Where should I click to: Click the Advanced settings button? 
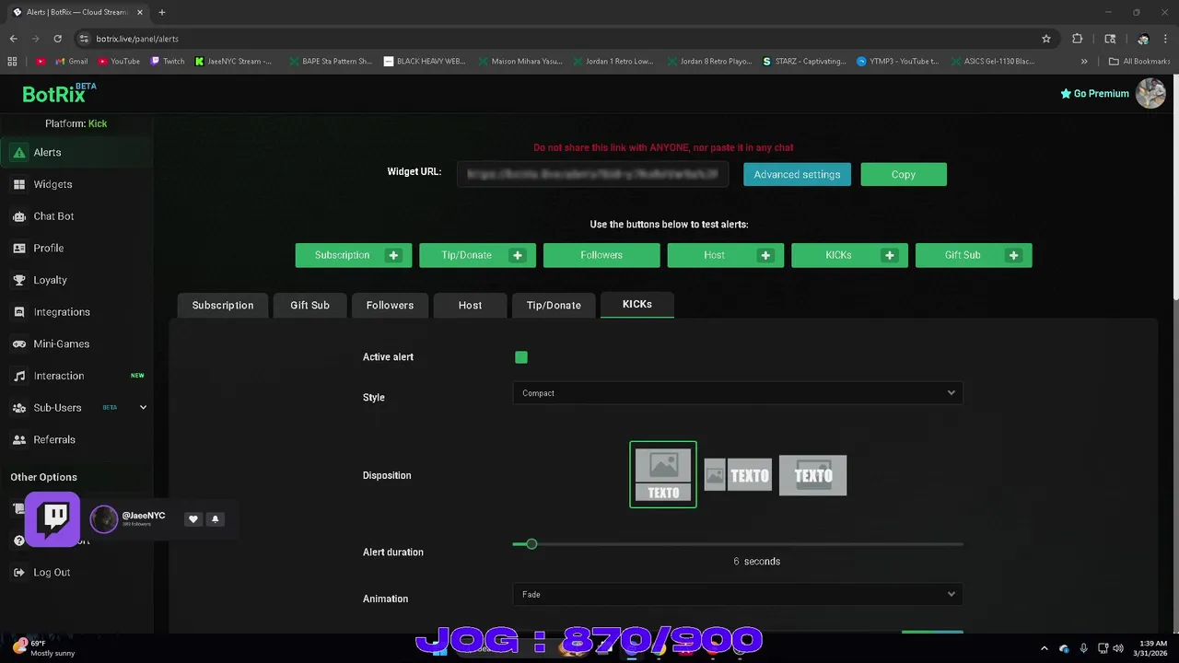pos(797,175)
